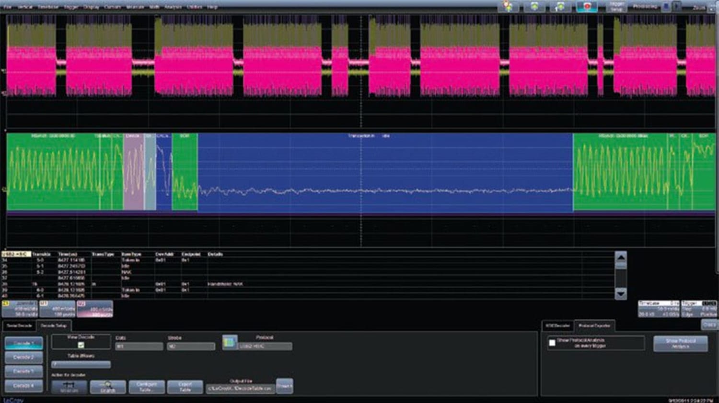Select the Graph action icon under Action for Decode
Image resolution: width=719 pixels, height=403 pixels.
(x=107, y=386)
